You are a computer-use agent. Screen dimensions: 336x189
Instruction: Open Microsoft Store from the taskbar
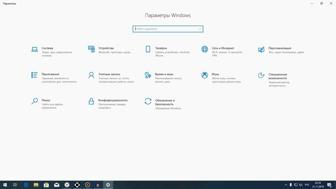point(46,185)
